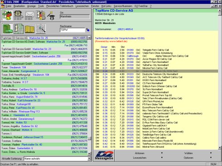The width and height of the screenshot is (222, 166).
Task: Select list entry TopWare CD-Service AG Markircher Str. 25
Action: (44, 38)
